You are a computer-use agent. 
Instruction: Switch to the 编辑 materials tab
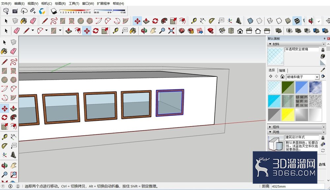(282, 70)
